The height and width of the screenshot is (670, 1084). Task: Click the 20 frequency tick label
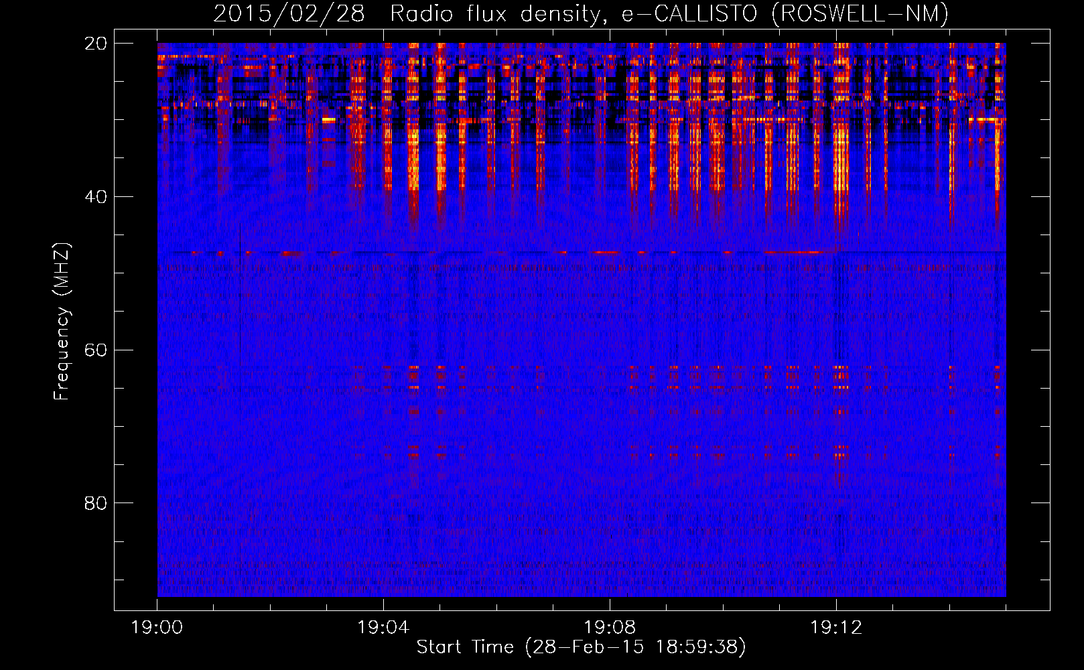(96, 44)
